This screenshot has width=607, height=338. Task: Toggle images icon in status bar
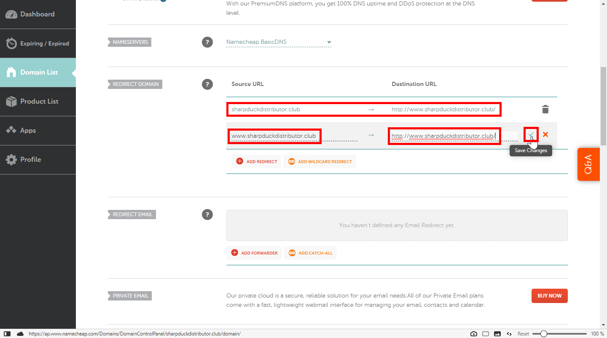pyautogui.click(x=497, y=334)
